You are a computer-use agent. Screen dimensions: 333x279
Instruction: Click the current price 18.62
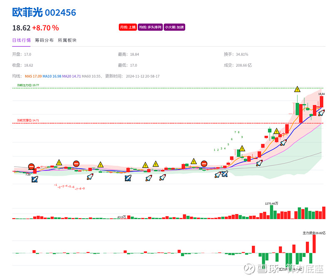pyautogui.click(x=21, y=28)
